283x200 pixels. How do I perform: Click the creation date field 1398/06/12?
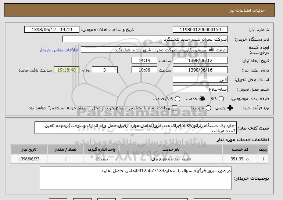(x=200, y=60)
